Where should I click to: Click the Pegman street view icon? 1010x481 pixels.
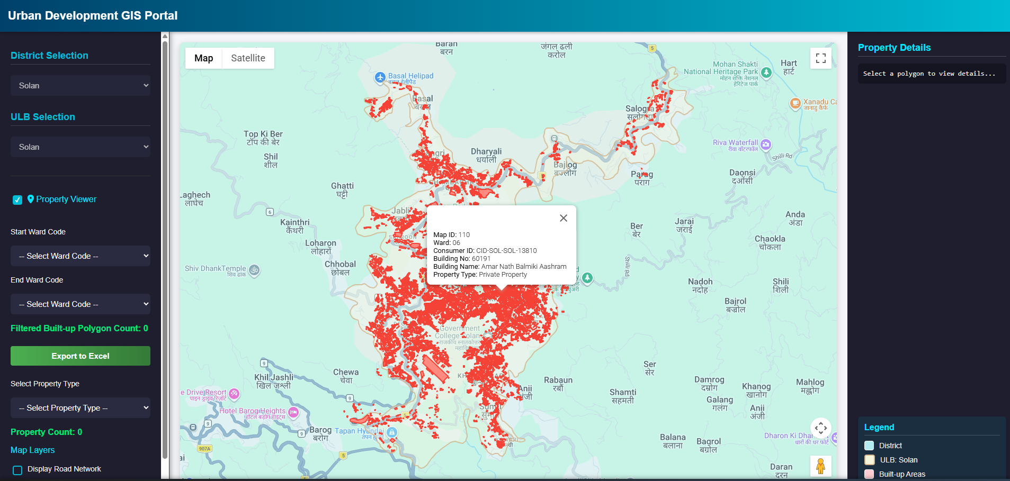[x=821, y=466]
